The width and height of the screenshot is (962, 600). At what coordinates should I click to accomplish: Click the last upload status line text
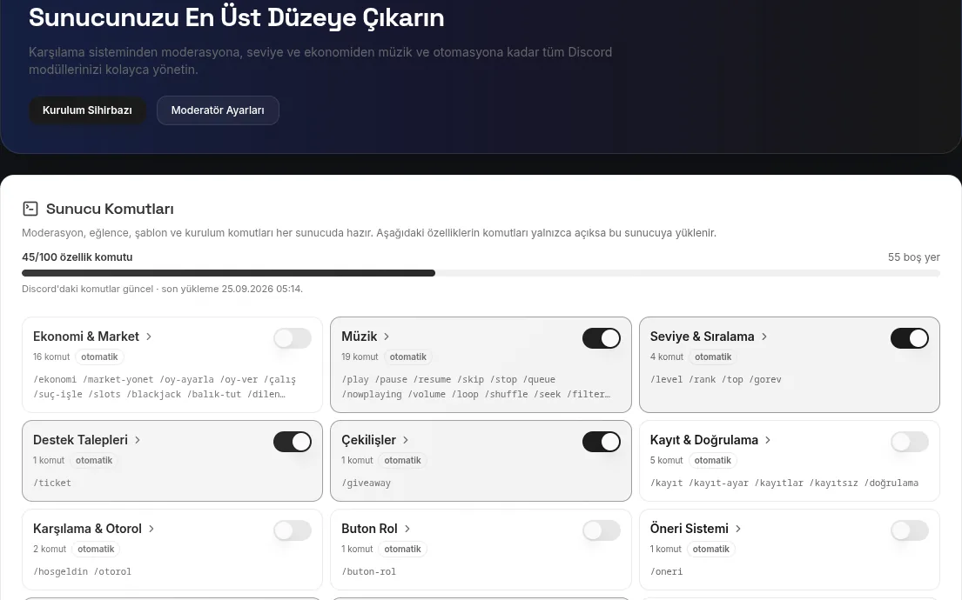[x=162, y=289]
